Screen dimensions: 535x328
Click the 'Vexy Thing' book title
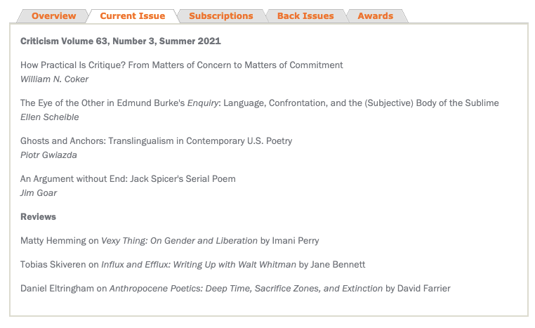click(x=179, y=241)
